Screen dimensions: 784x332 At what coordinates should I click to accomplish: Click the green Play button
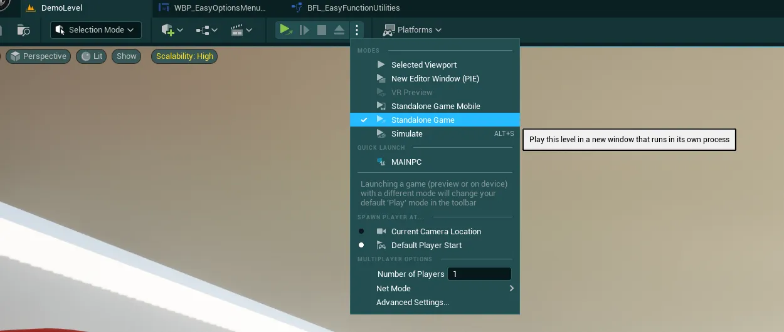click(x=285, y=29)
